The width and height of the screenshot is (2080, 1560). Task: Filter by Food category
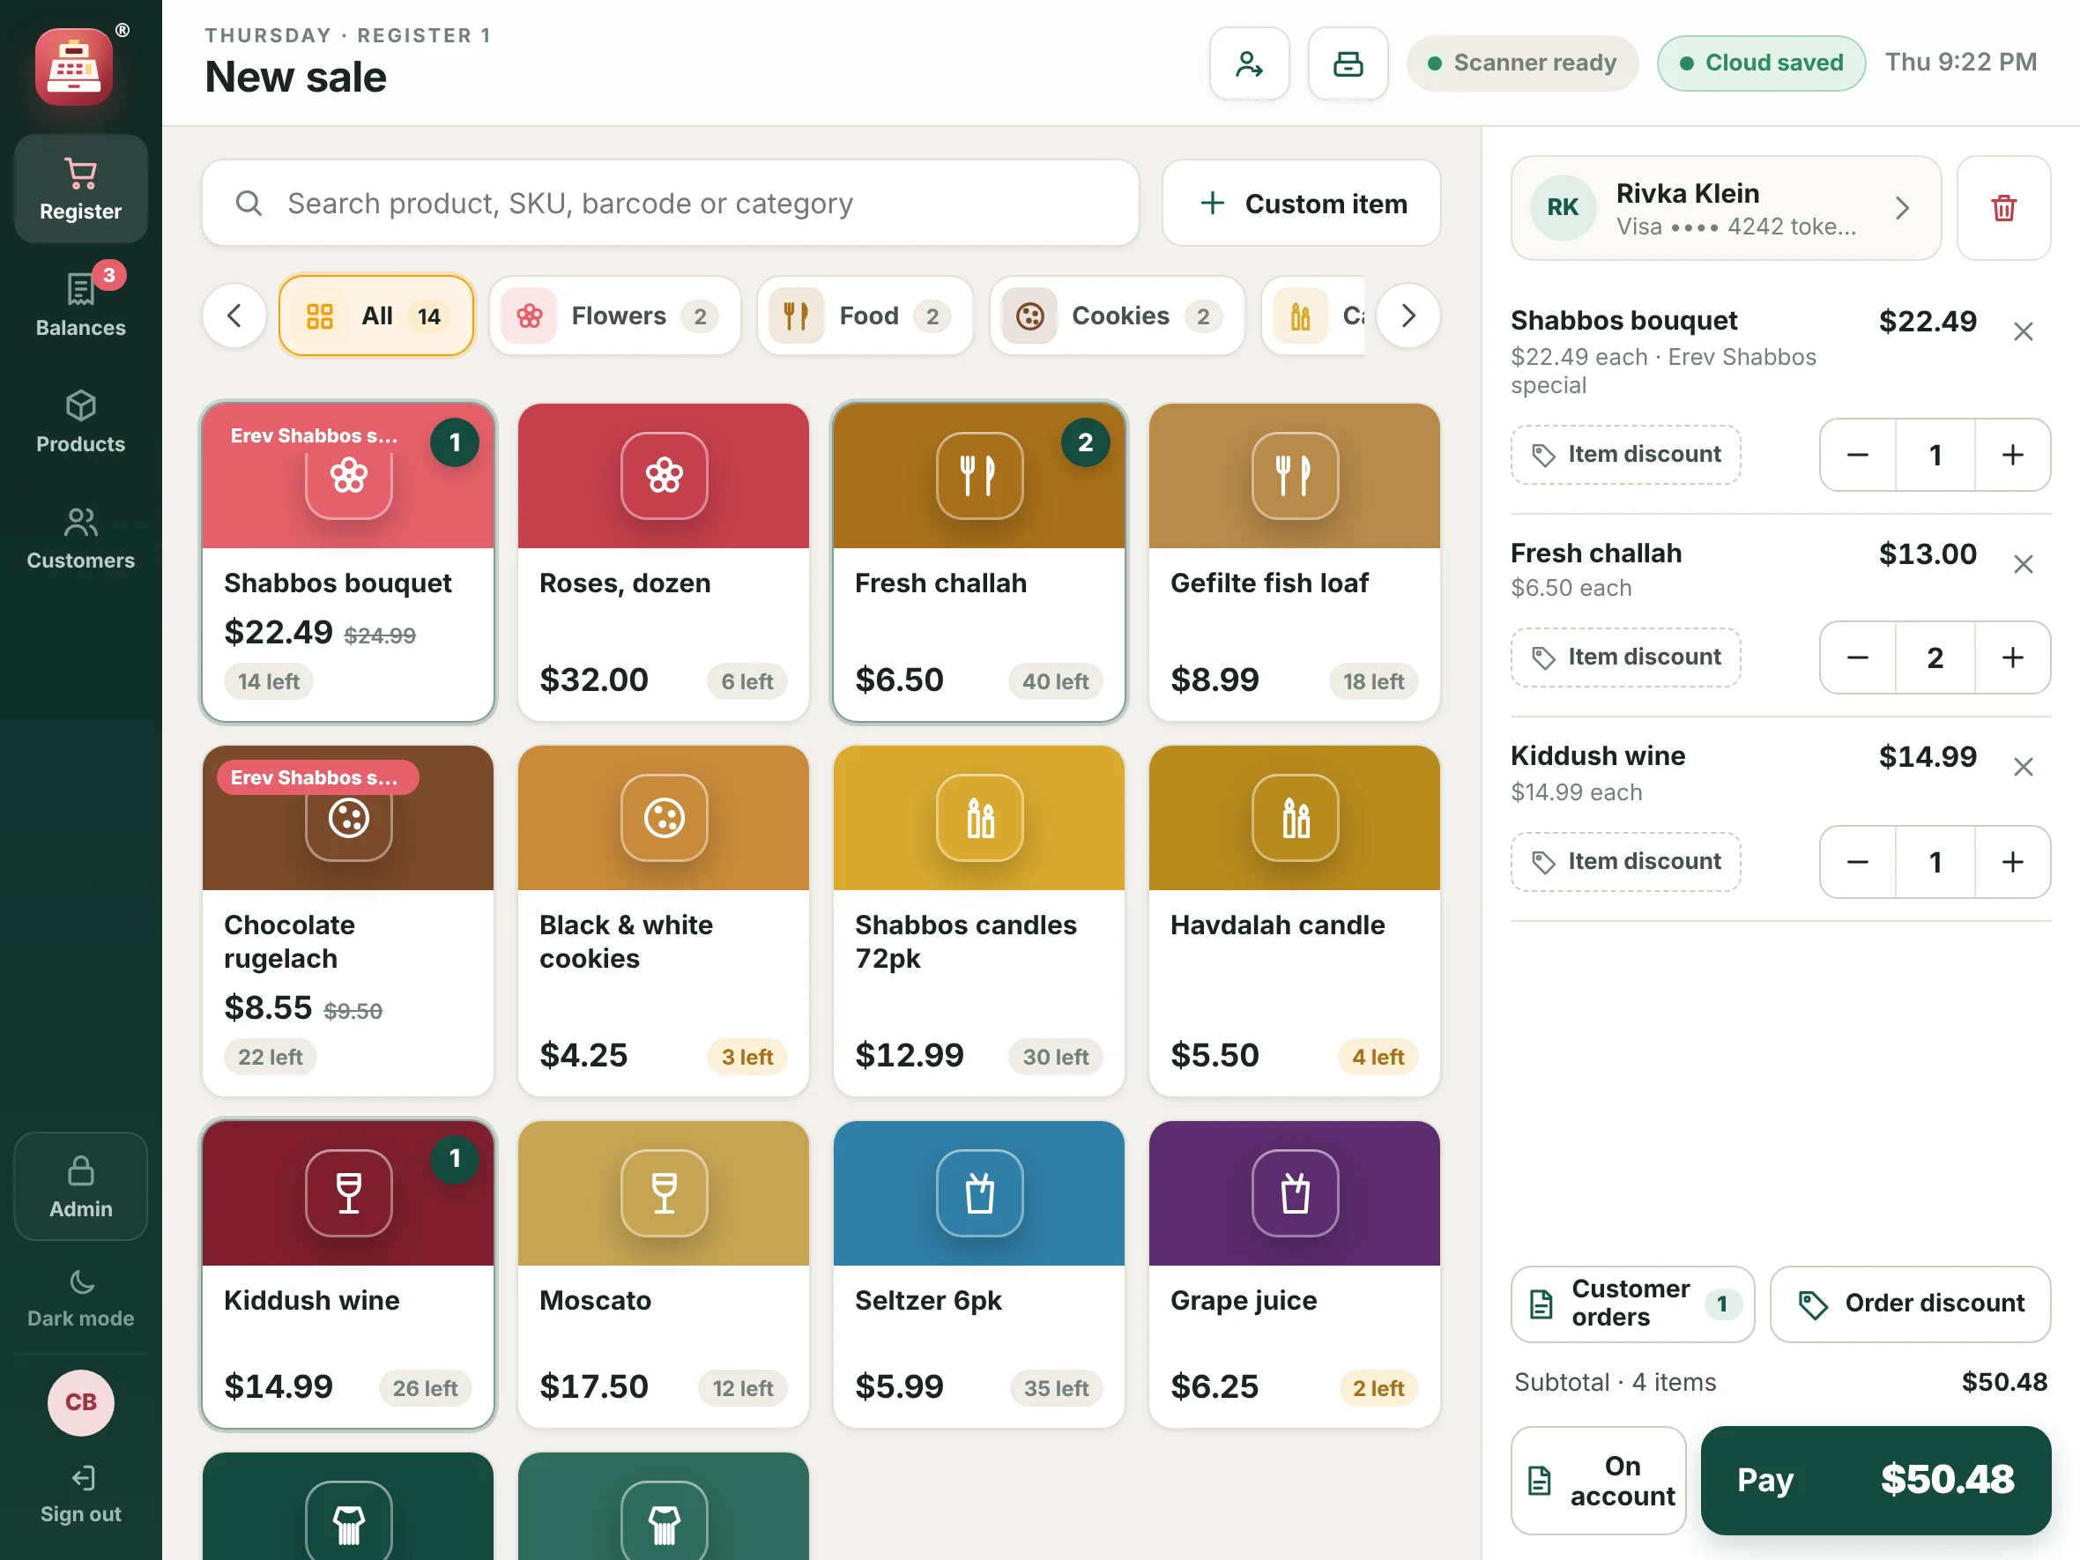[865, 316]
